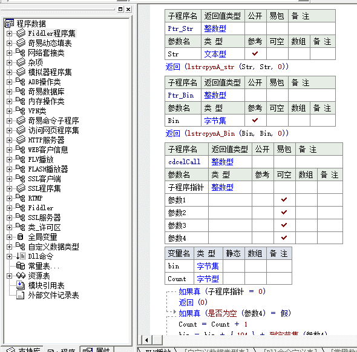Close the program tree panel
Image resolution: width=357 pixels, height=352 pixels.
128,9
